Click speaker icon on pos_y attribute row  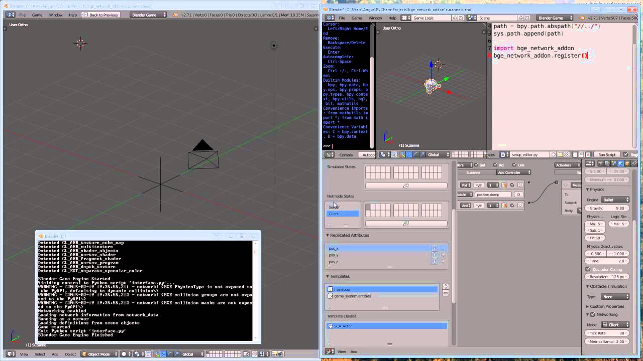(x=443, y=255)
